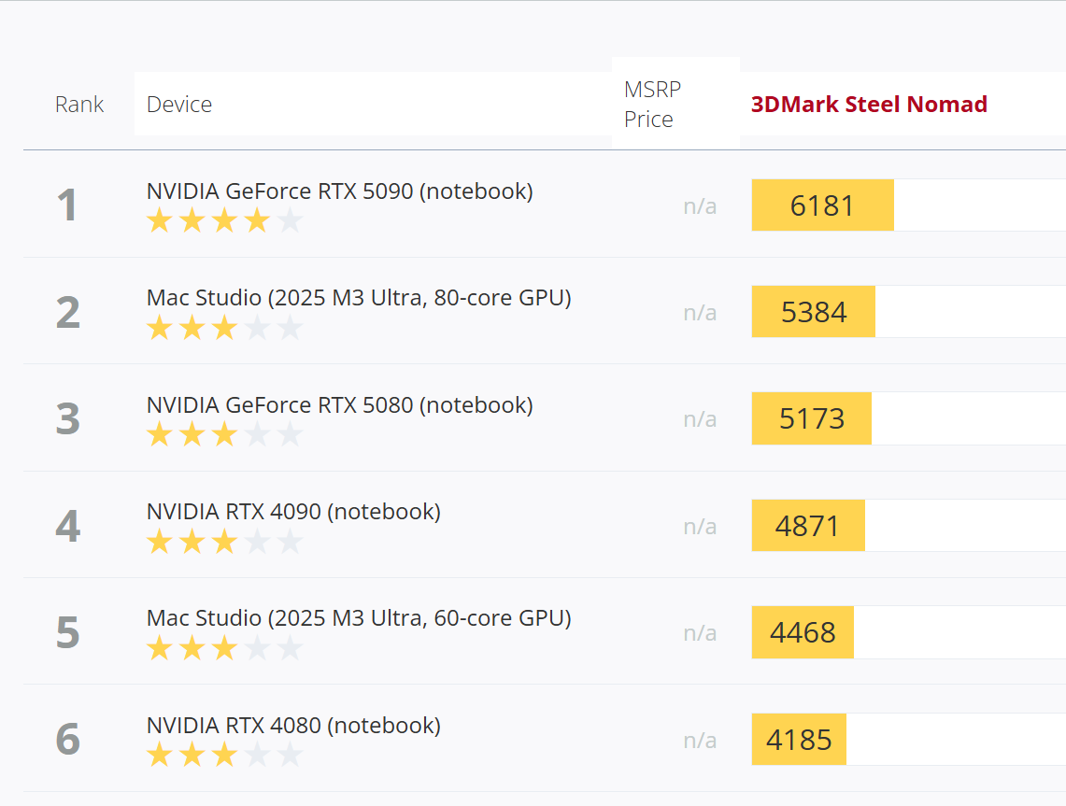Viewport: 1066px width, 806px height.
Task: Open Mac Studio M3 Ultra 60-core GPU link
Action: click(359, 617)
